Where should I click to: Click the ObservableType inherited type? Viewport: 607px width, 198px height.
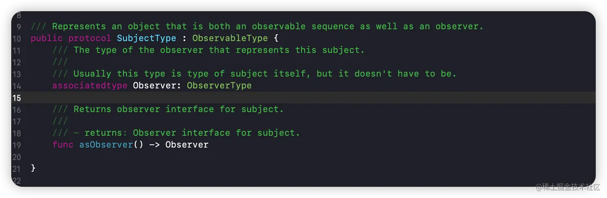click(x=230, y=38)
